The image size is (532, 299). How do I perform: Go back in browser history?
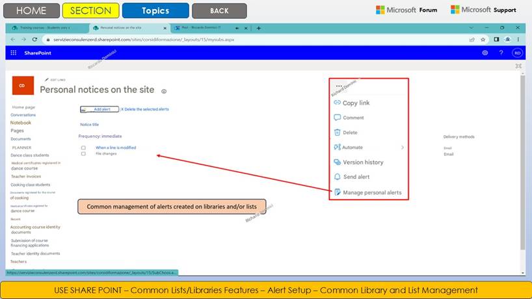coord(13,40)
